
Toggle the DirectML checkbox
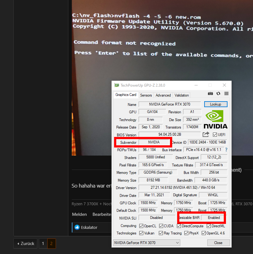(209, 226)
